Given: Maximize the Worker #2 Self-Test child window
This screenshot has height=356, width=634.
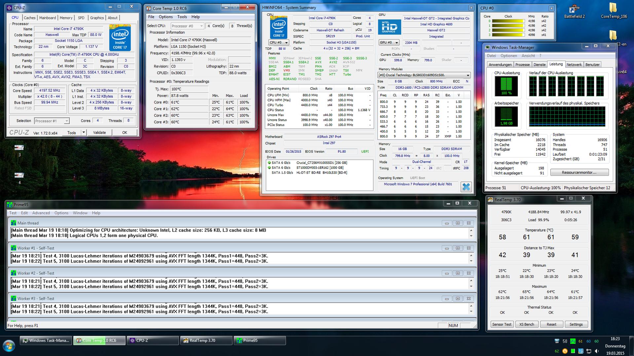Looking at the screenshot, I should click(458, 273).
